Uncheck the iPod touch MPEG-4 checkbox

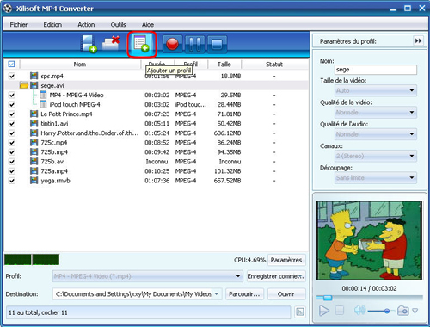(12, 104)
